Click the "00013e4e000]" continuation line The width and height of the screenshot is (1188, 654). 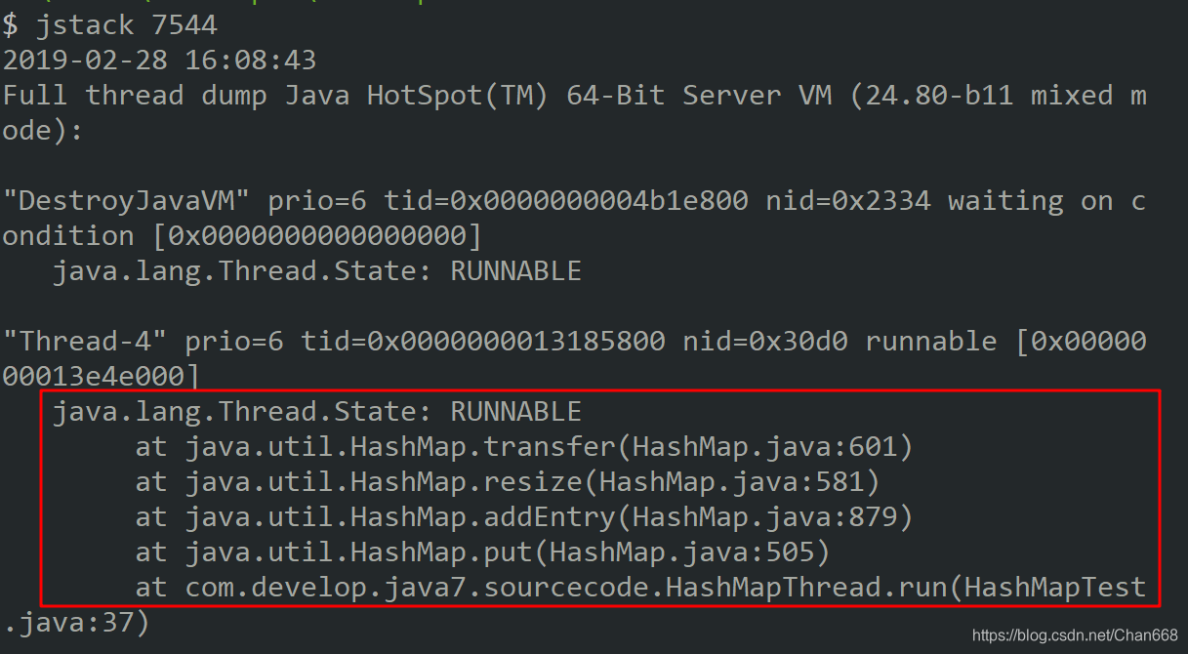pos(102,376)
